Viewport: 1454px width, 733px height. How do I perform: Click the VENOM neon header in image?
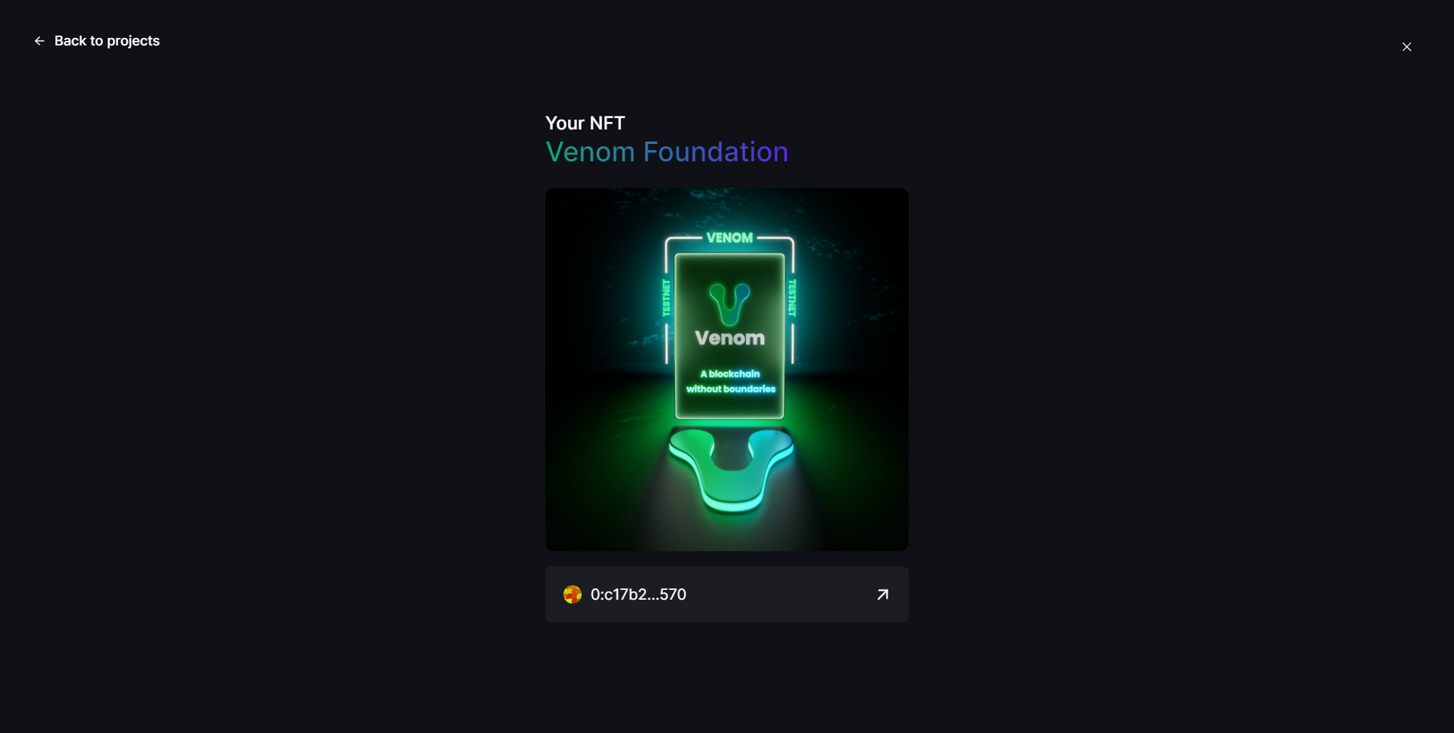point(730,238)
